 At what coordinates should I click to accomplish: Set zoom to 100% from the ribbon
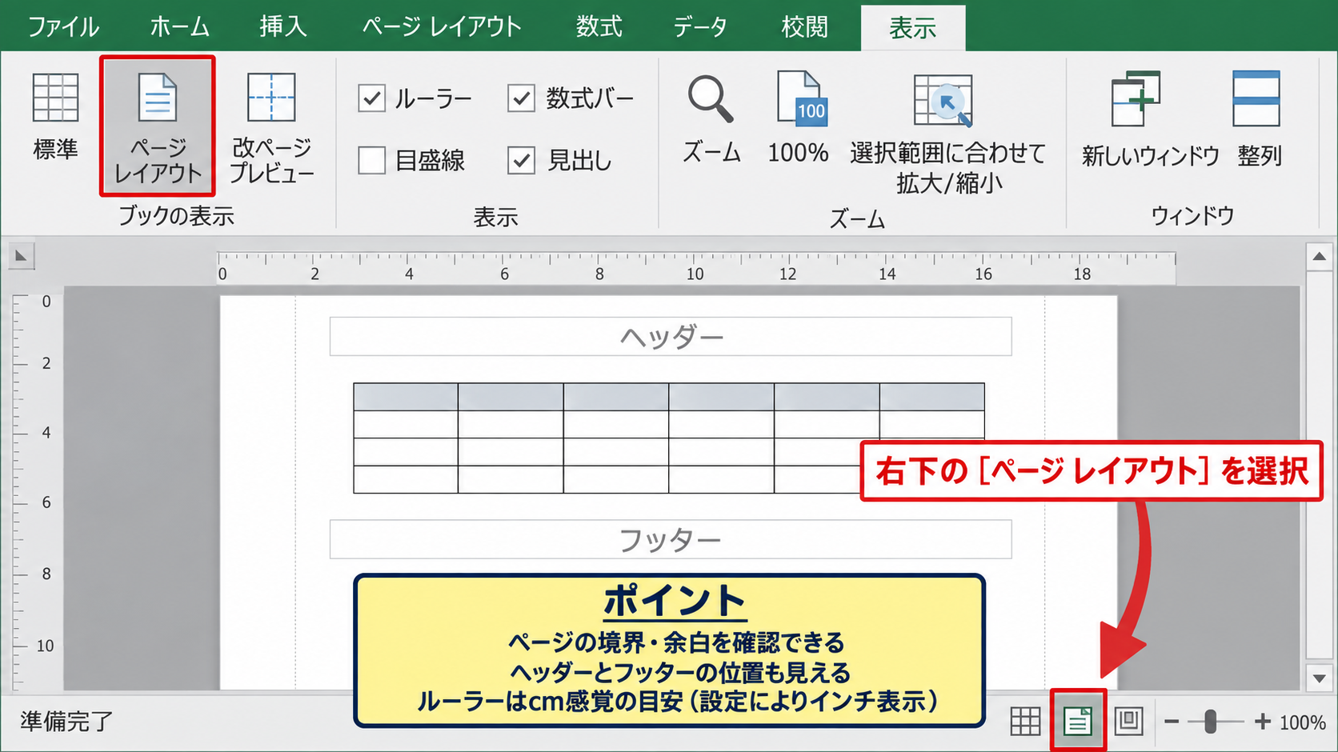[799, 119]
